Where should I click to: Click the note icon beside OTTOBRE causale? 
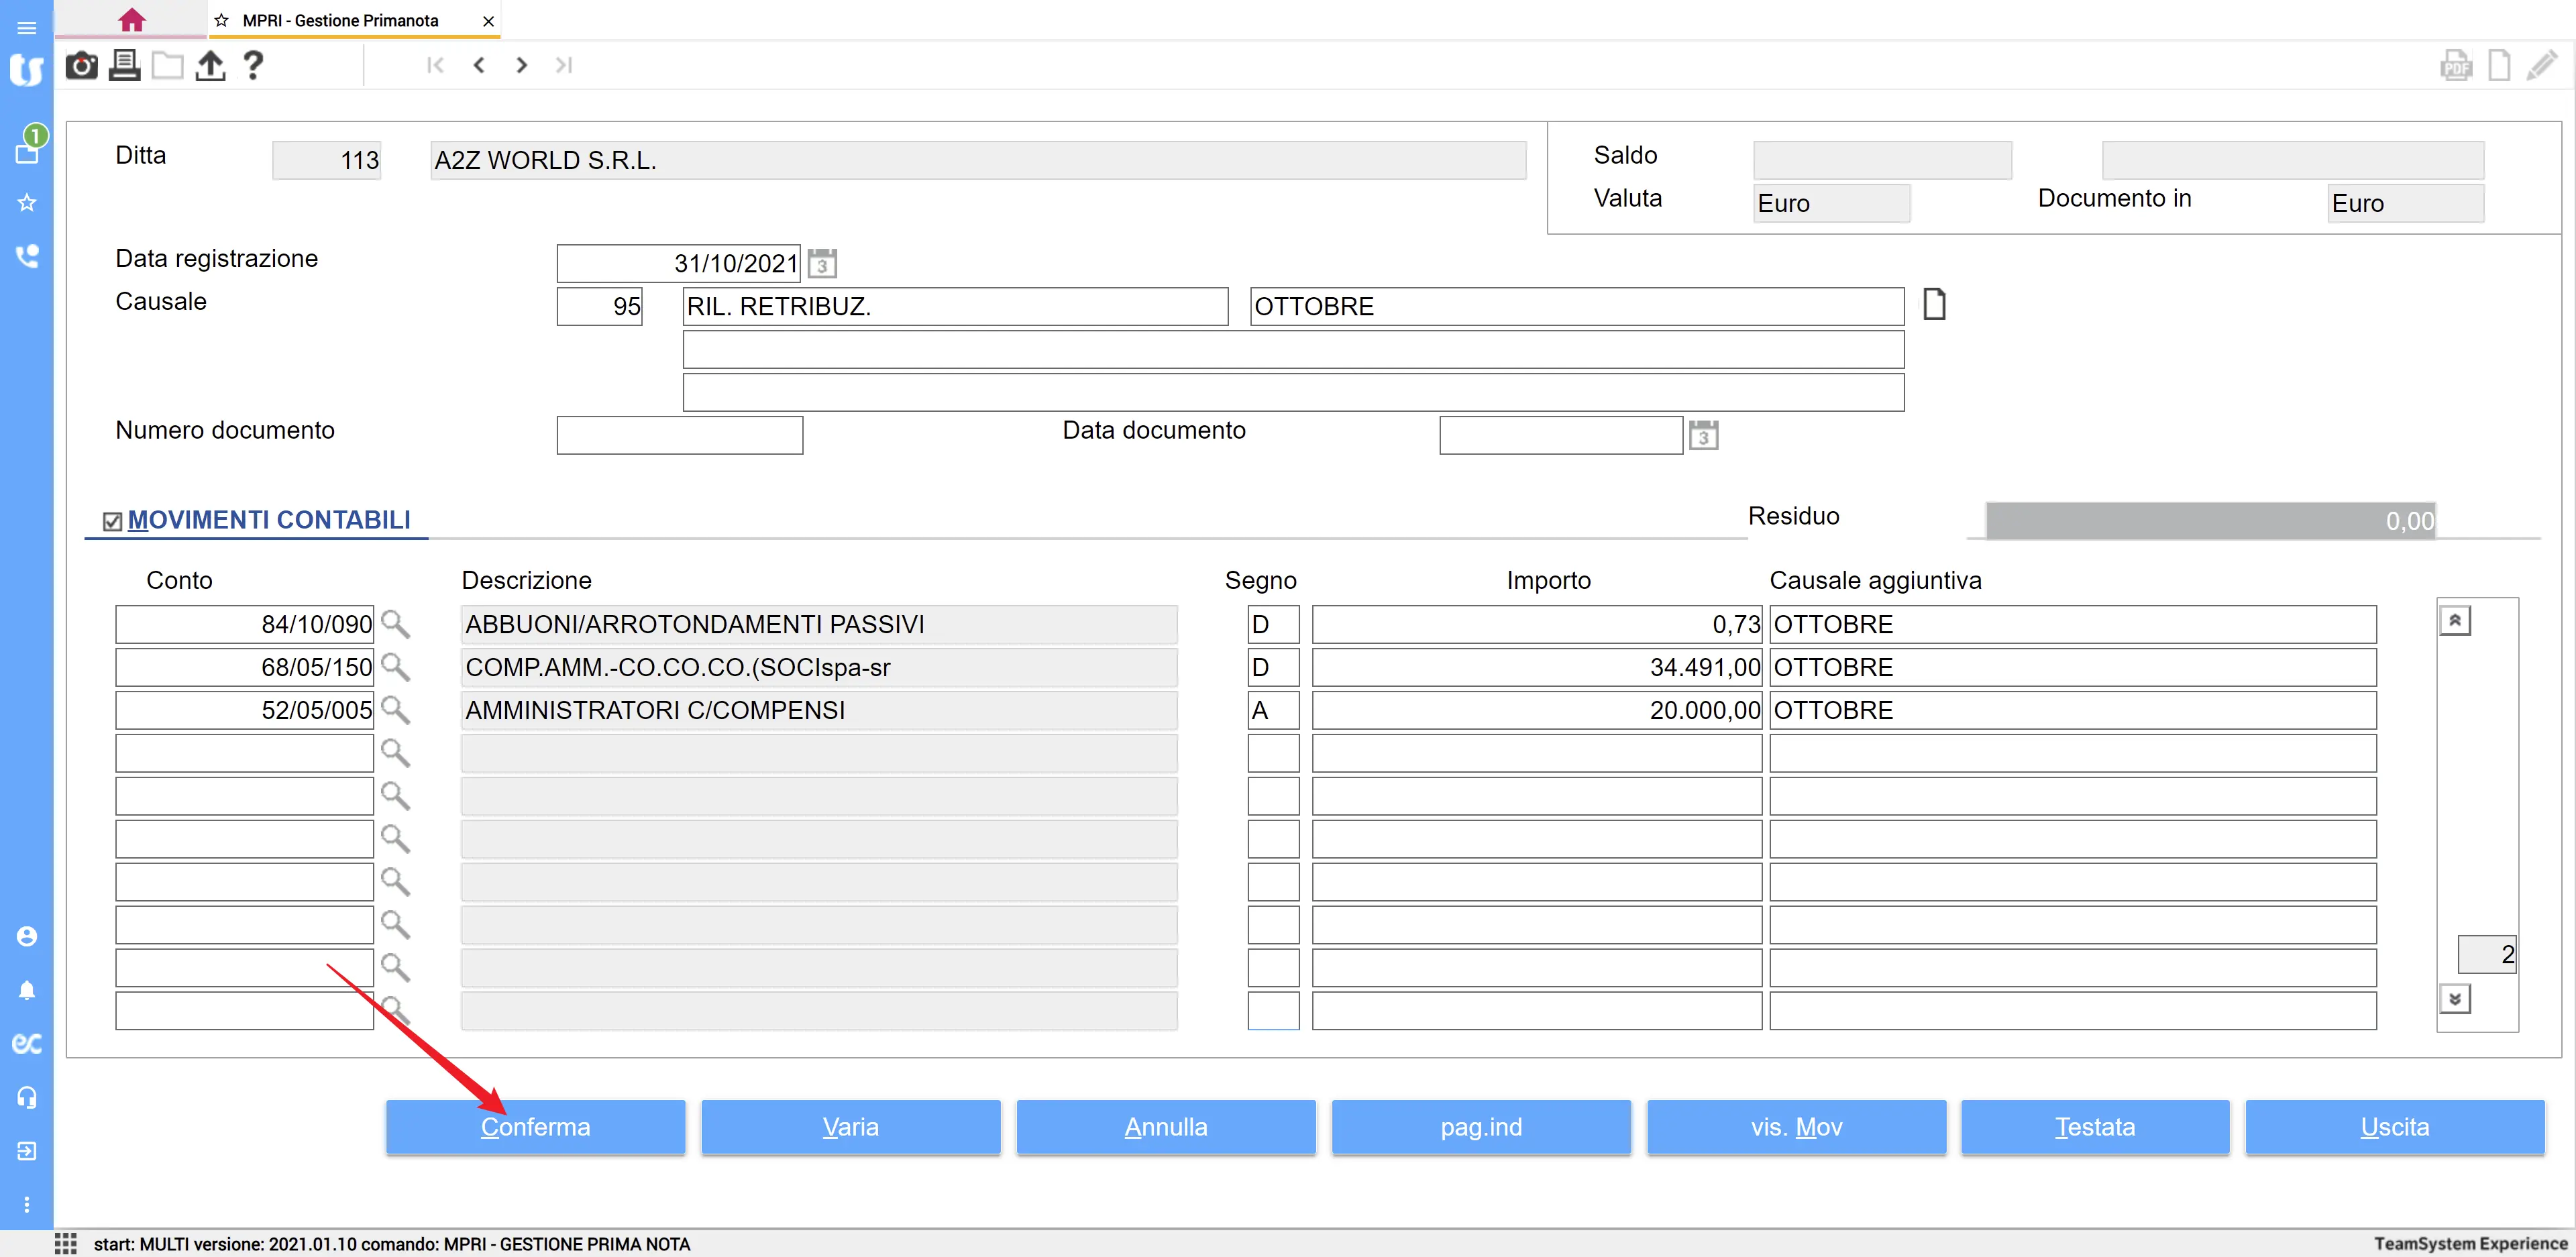[x=1934, y=304]
